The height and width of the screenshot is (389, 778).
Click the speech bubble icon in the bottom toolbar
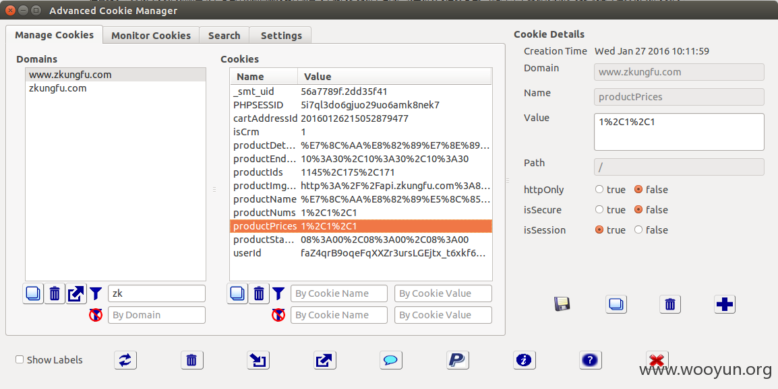[390, 360]
